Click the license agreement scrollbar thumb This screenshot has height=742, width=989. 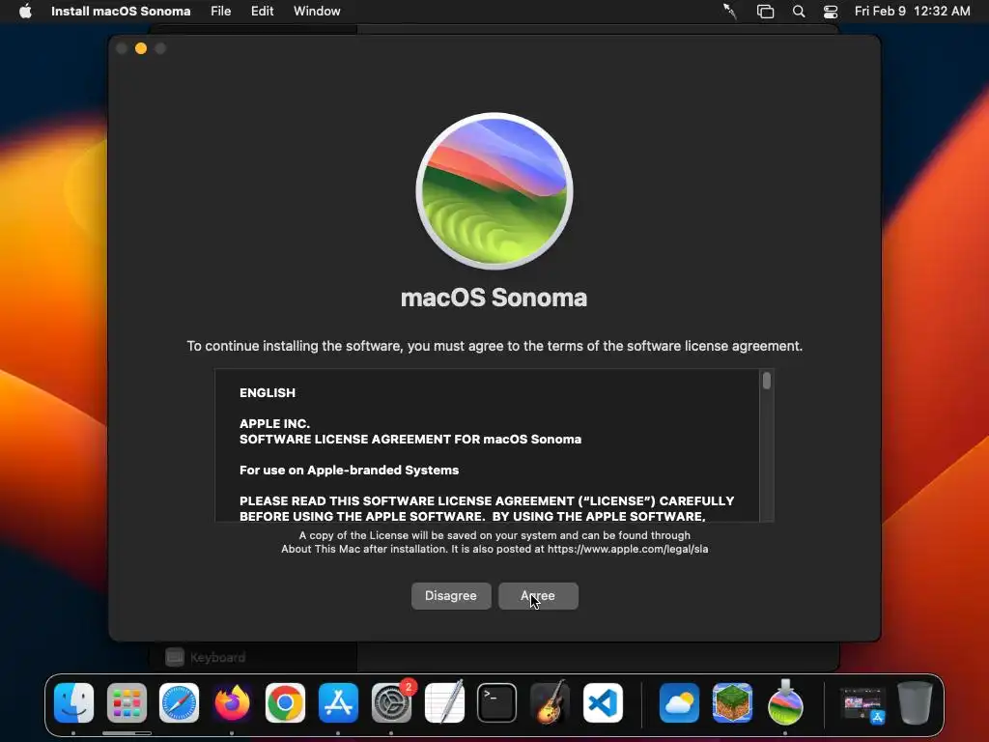(766, 381)
